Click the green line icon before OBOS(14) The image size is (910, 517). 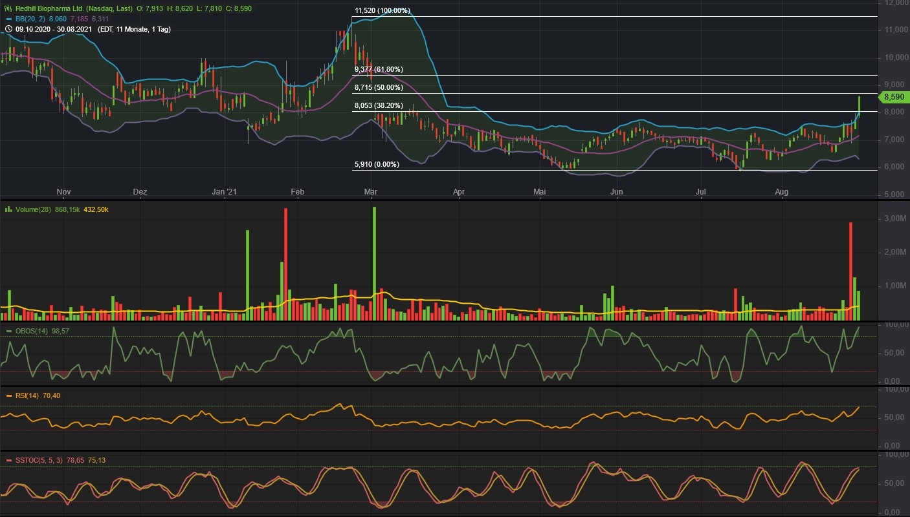(9, 330)
